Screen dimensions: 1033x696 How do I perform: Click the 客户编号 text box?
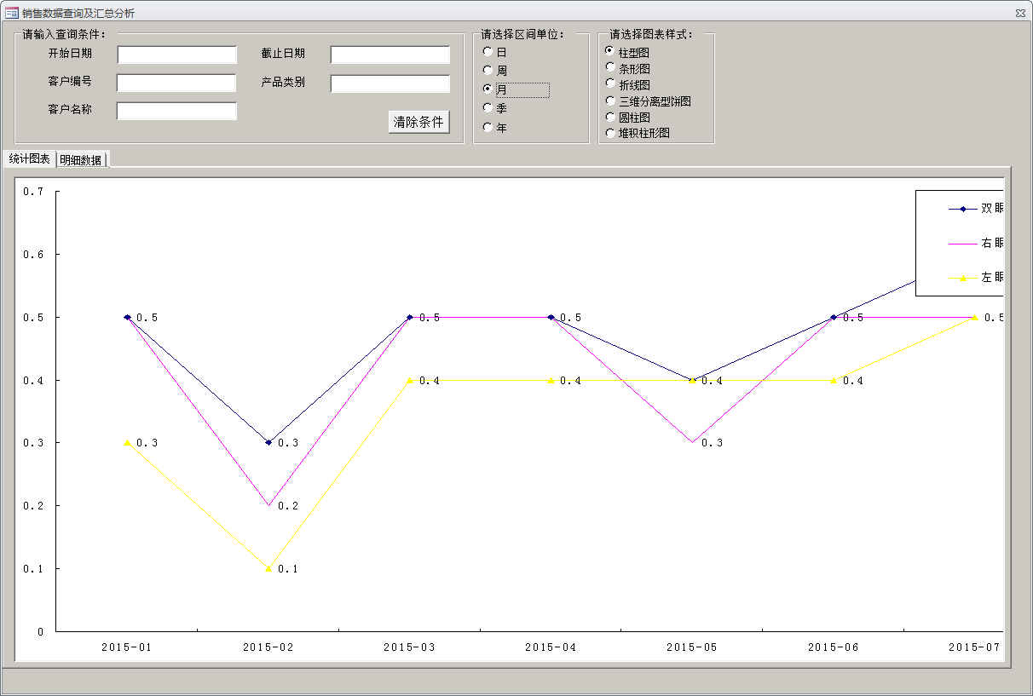click(176, 83)
